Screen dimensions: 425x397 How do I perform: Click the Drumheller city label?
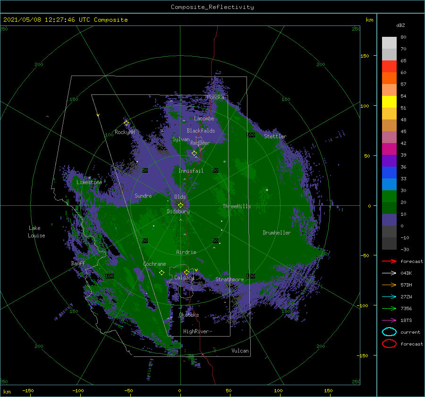tap(277, 233)
